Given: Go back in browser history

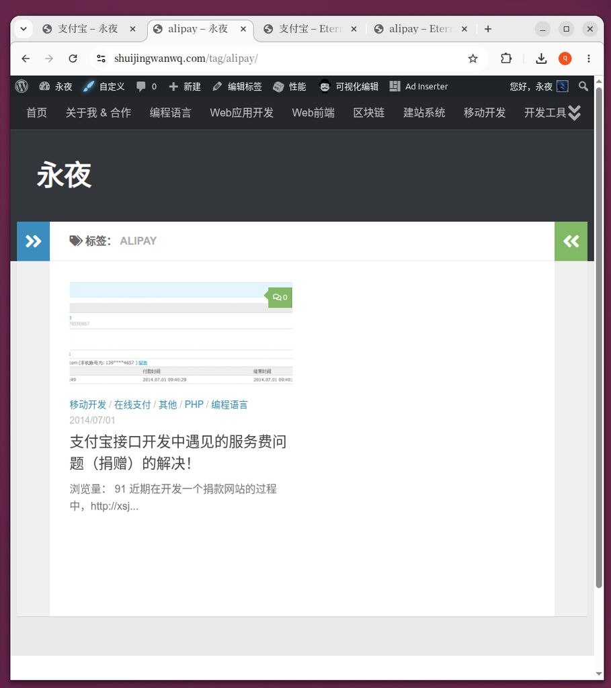Looking at the screenshot, I should click(26, 58).
